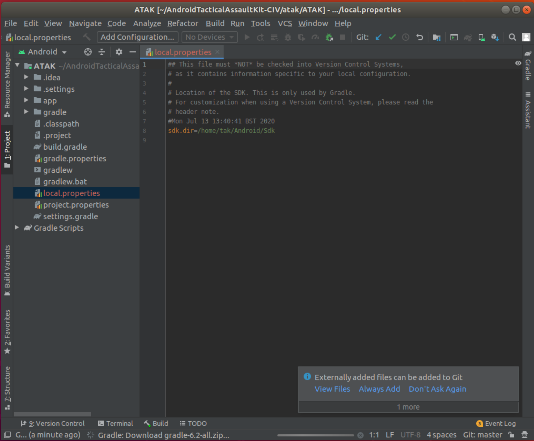Click Git Show History clock icon

(x=406, y=37)
